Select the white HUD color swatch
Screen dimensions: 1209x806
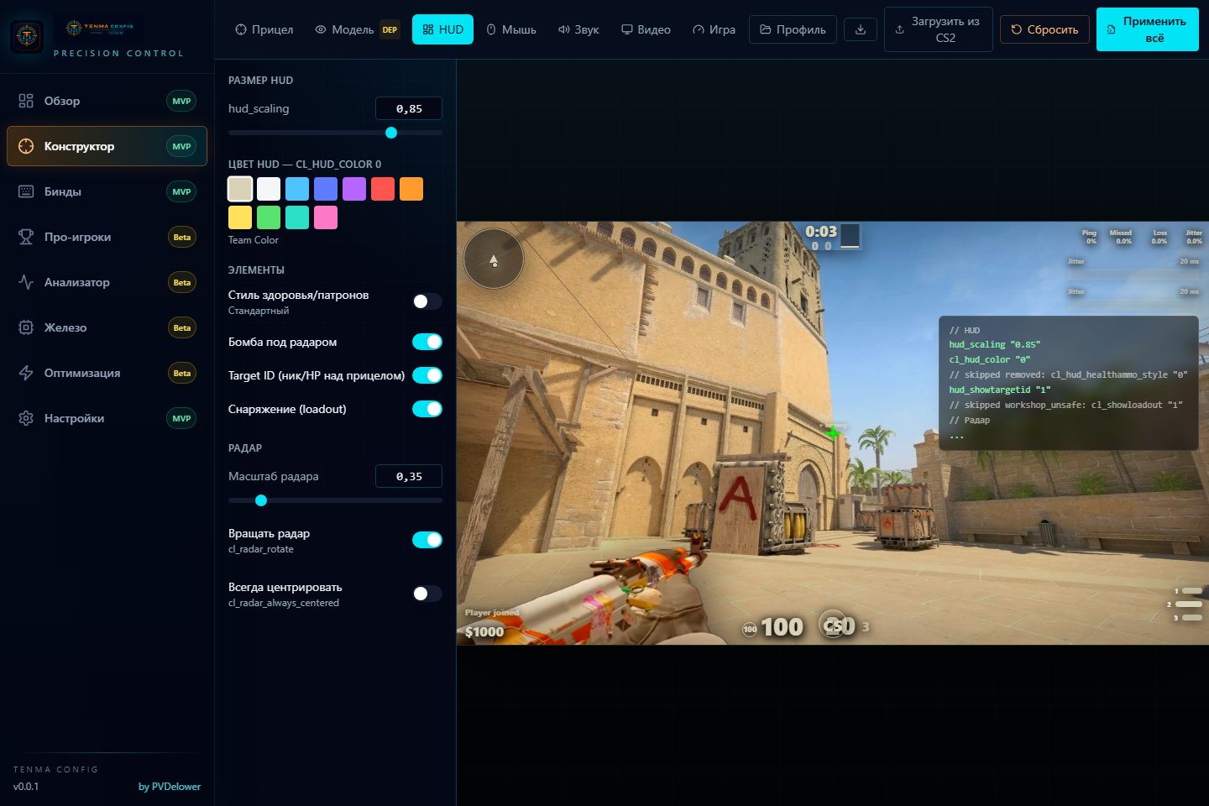point(269,189)
